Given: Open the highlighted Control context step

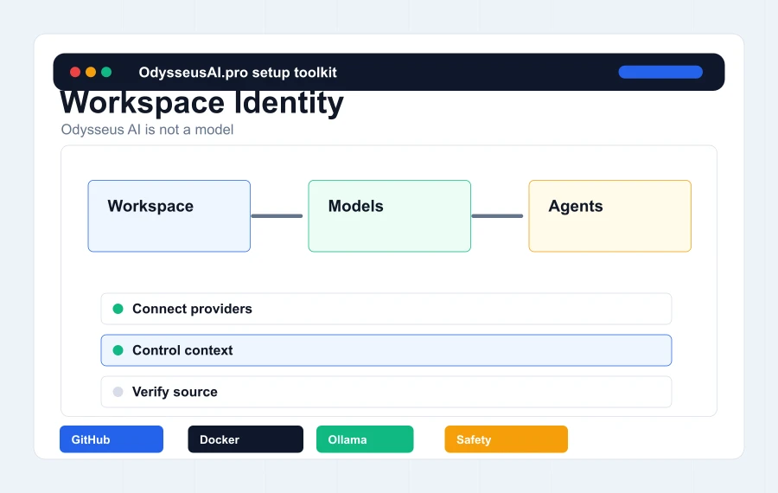Looking at the screenshot, I should pos(386,350).
